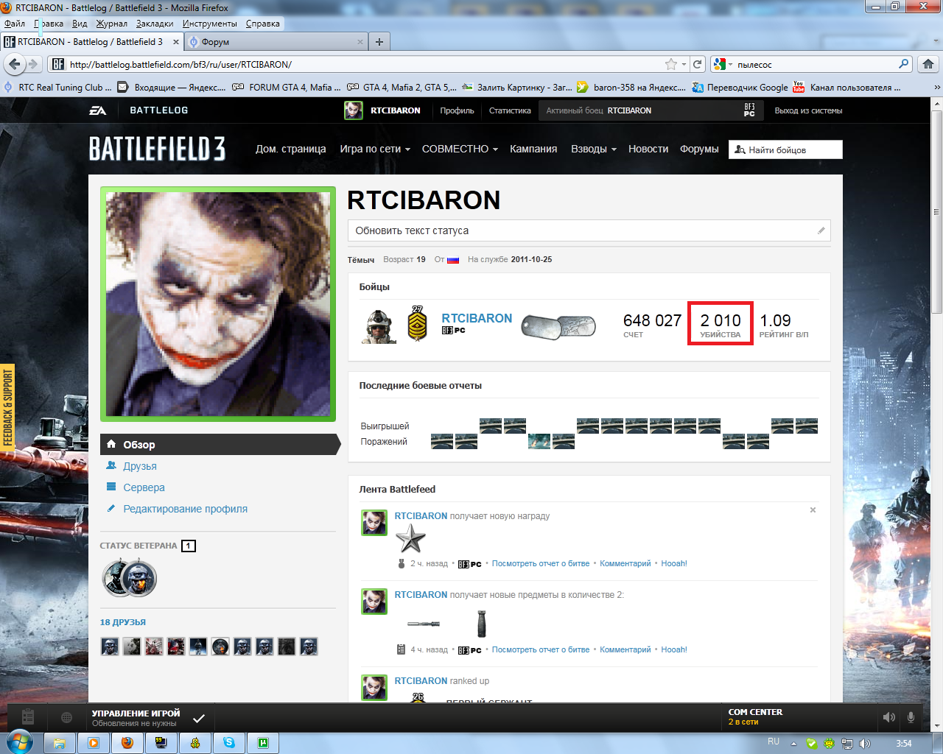Click the silver star award icon
Viewport: 943px width, 754px height.
coord(410,539)
